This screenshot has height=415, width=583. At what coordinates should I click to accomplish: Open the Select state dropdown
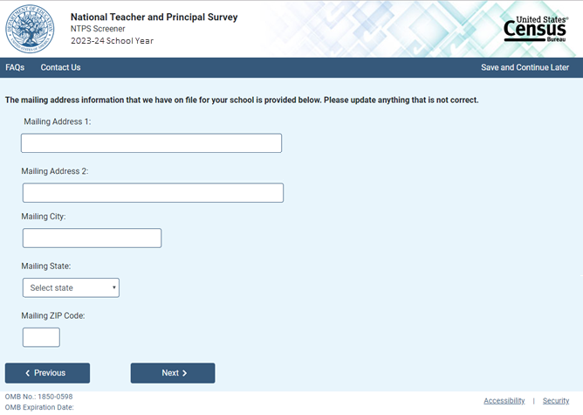pos(71,287)
